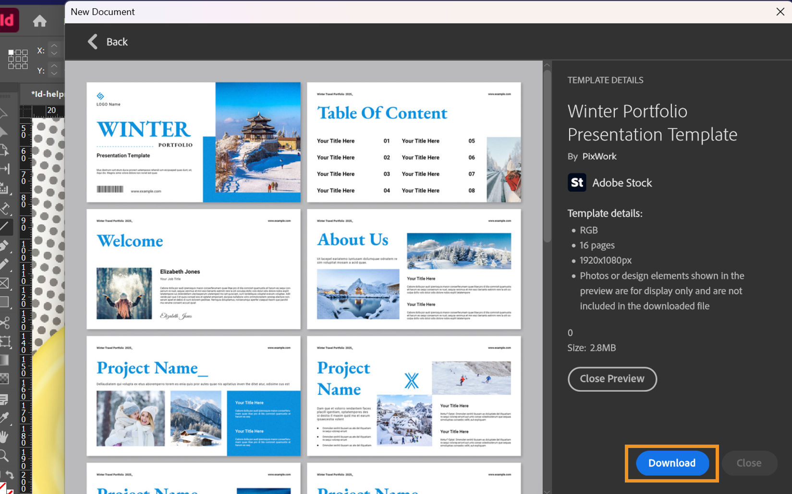Close the New Document dialog with X
792x494 pixels.
780,12
